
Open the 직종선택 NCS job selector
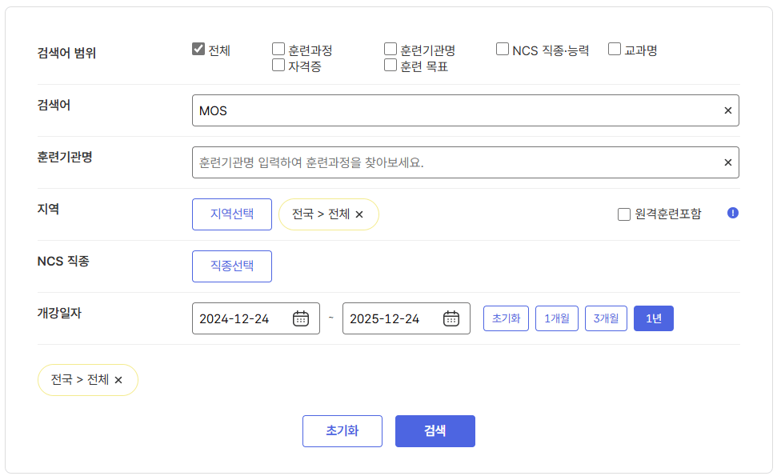tap(231, 266)
